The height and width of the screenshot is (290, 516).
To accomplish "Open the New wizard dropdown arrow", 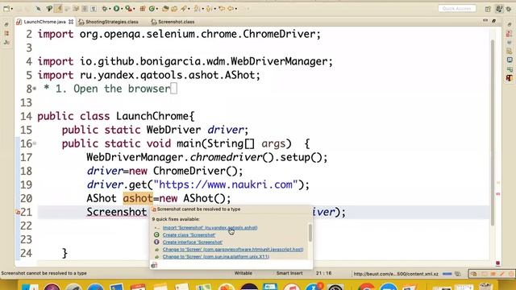I will point(12,9).
